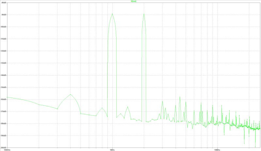Click the -120dB axis label
The height and width of the screenshot is (151, 261).
coord(3,51)
